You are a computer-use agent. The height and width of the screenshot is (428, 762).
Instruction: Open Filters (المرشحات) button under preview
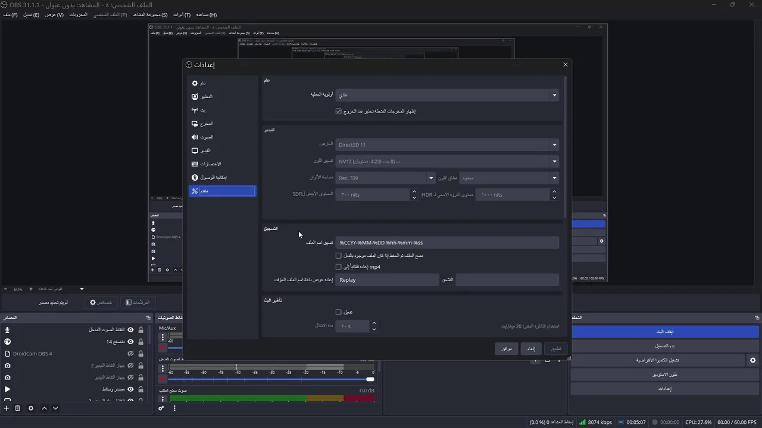coord(138,303)
